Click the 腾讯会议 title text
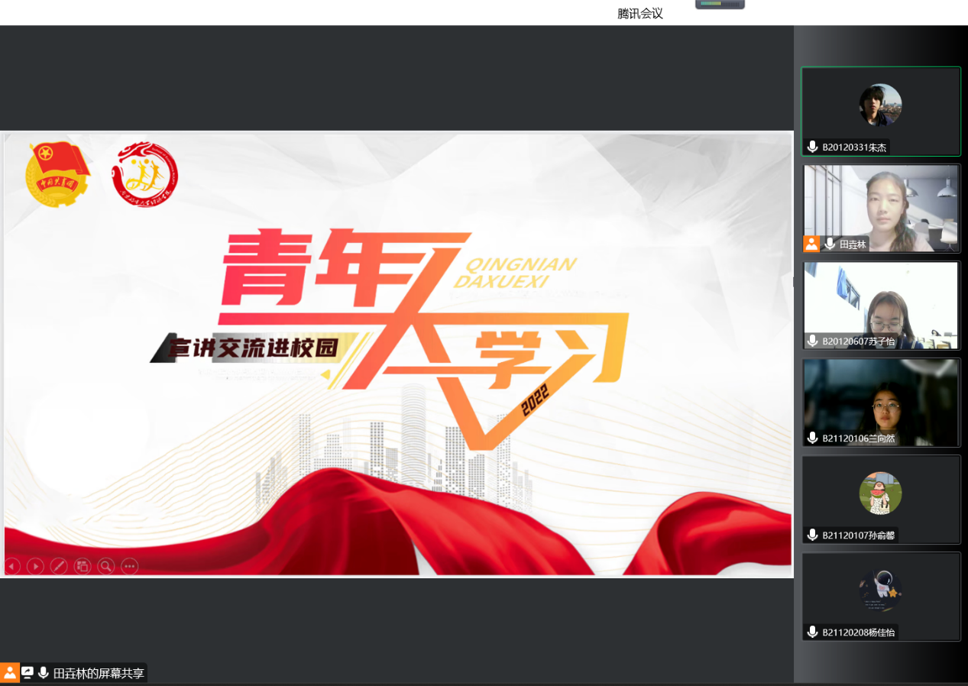Screen dimensions: 968x686 click(640, 13)
